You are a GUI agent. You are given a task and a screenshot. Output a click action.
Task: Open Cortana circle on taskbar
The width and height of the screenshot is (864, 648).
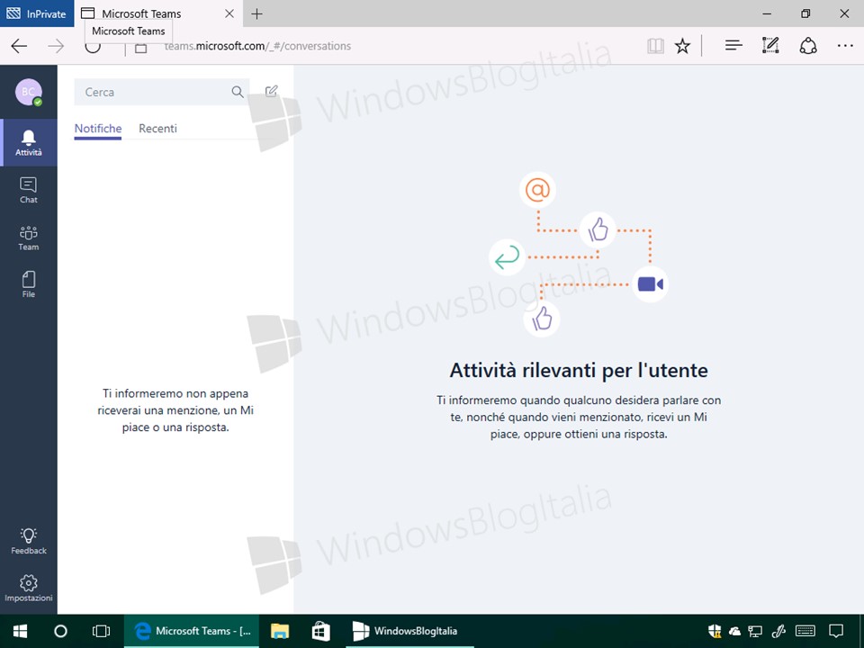(x=60, y=631)
